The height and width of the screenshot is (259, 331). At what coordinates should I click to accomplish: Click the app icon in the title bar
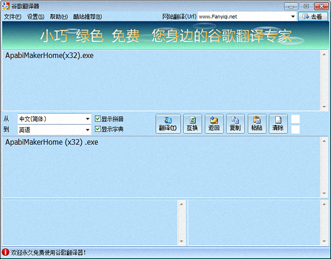(x=6, y=6)
